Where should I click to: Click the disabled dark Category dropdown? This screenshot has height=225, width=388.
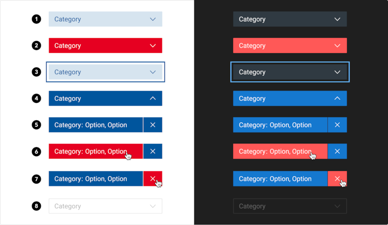290,206
